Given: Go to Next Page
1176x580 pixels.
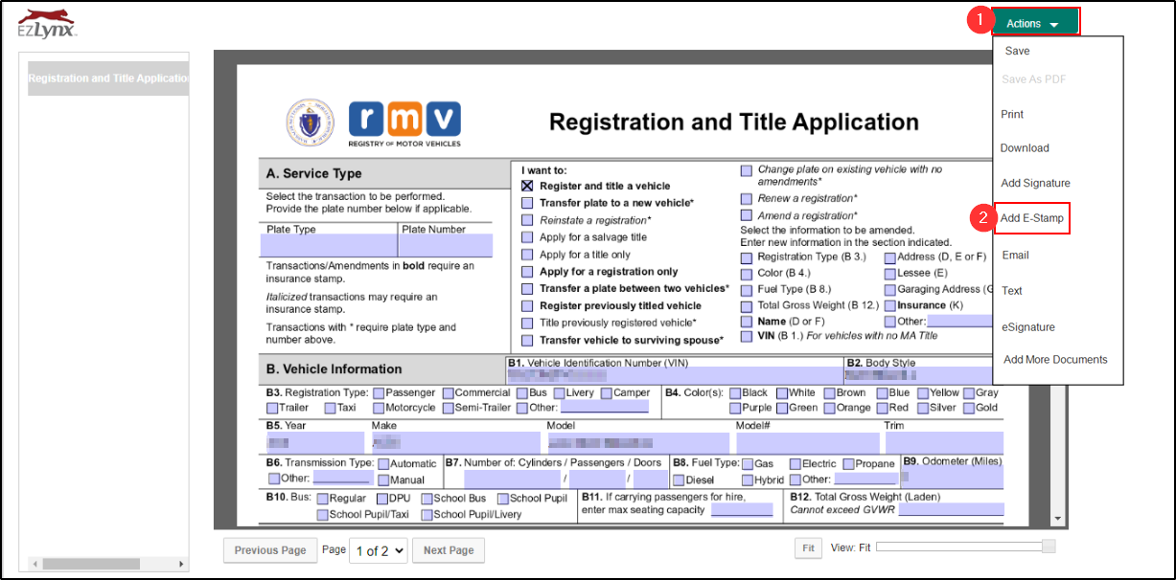Looking at the screenshot, I should click(x=449, y=550).
